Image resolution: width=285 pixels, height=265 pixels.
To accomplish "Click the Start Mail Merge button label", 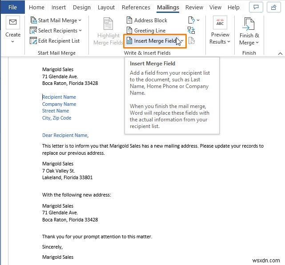I will point(58,20).
